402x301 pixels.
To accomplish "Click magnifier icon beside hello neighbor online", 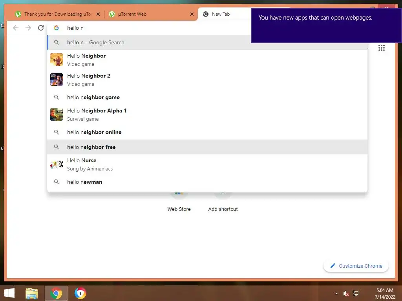I will [57, 132].
